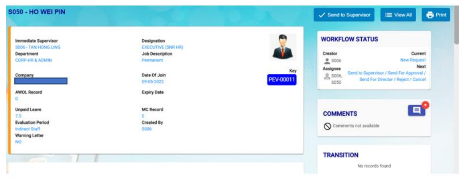Image resolution: width=468 pixels, height=190 pixels.
Task: Click the date of join 09-05-2022
Action: [x=150, y=81]
